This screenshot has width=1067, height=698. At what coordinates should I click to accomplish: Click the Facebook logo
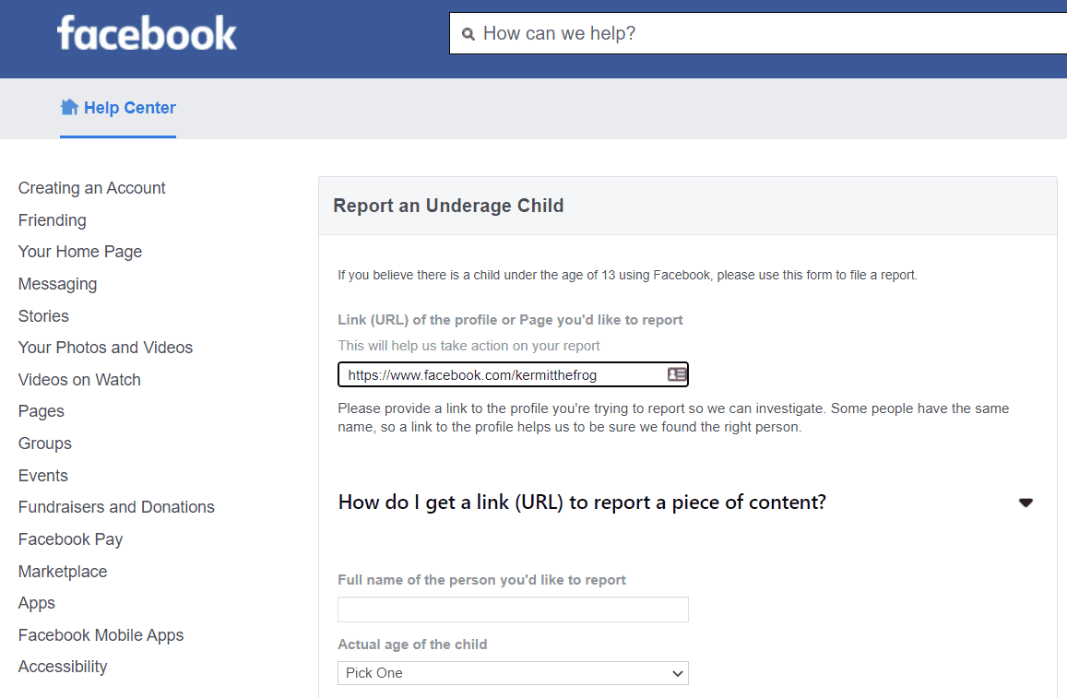point(147,34)
